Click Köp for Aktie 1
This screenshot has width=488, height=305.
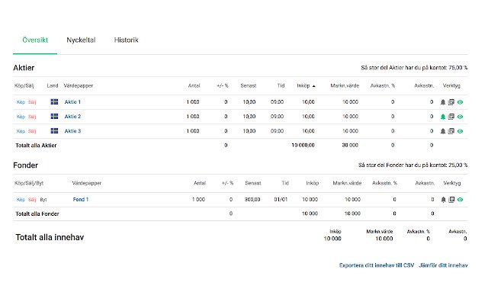tap(21, 102)
